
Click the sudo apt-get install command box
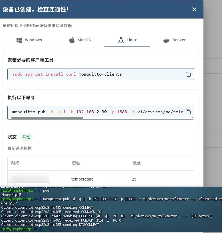coord(101,74)
